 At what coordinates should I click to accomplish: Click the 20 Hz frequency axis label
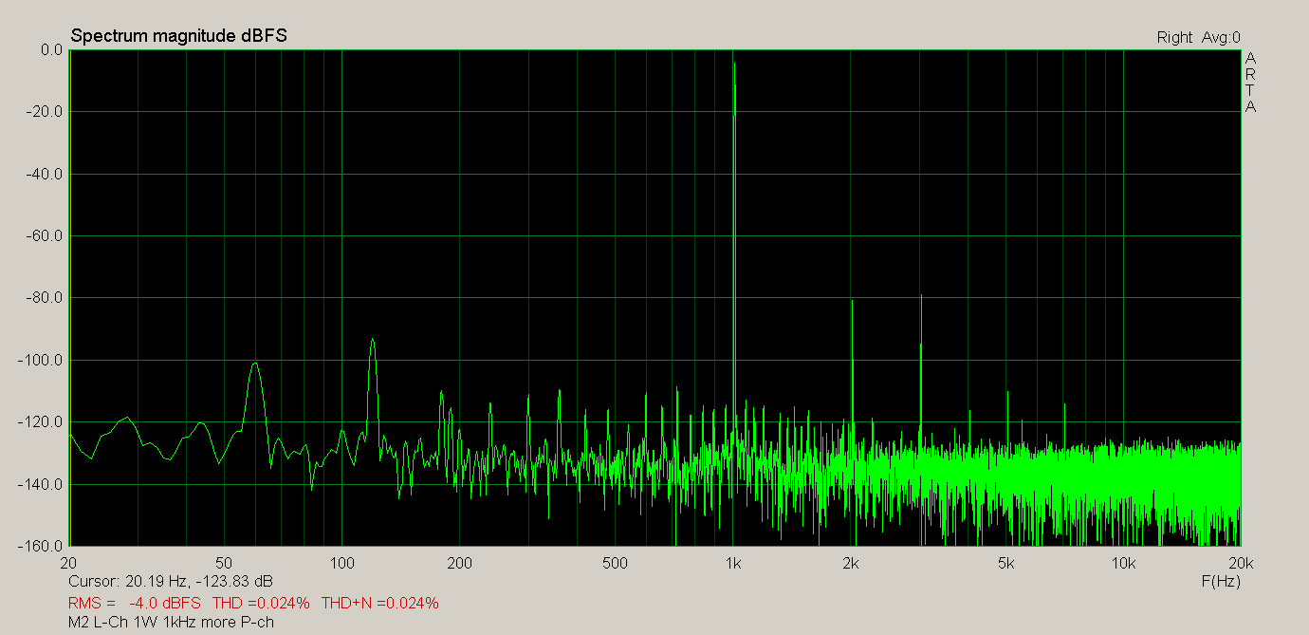click(68, 563)
